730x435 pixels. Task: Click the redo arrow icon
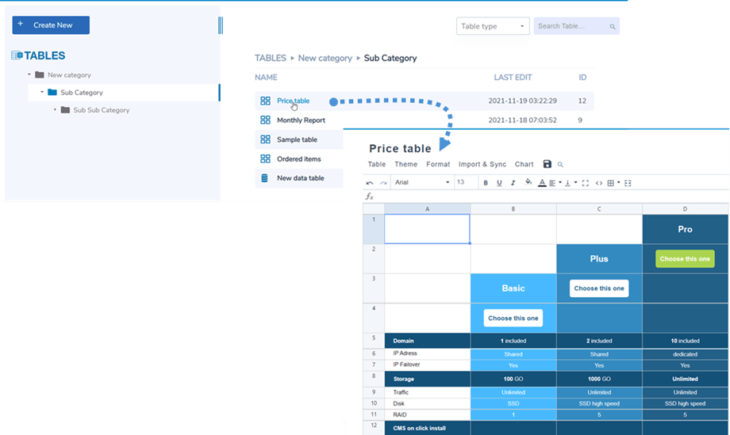coord(383,183)
